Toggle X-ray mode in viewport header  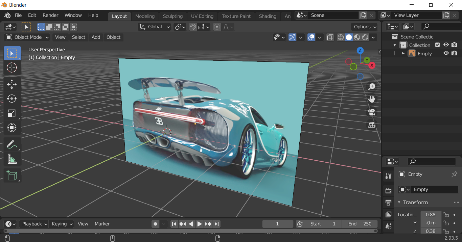[330, 37]
